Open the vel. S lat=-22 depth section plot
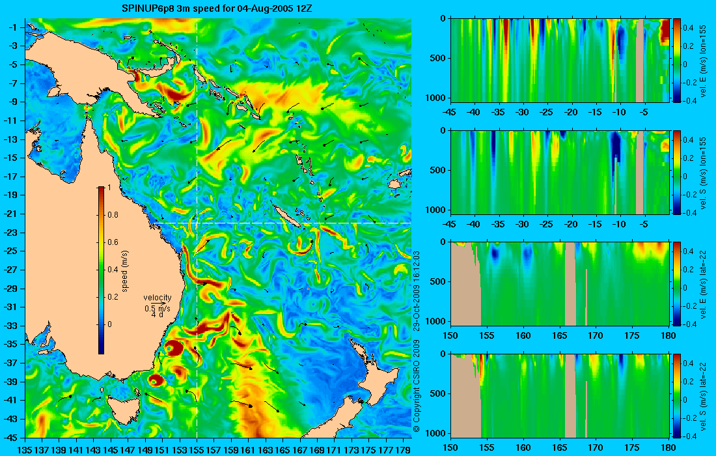 (x=560, y=395)
